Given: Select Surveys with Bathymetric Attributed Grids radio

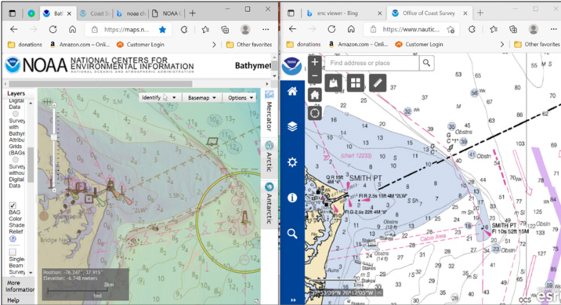Looking at the screenshot, I should click(16, 114).
